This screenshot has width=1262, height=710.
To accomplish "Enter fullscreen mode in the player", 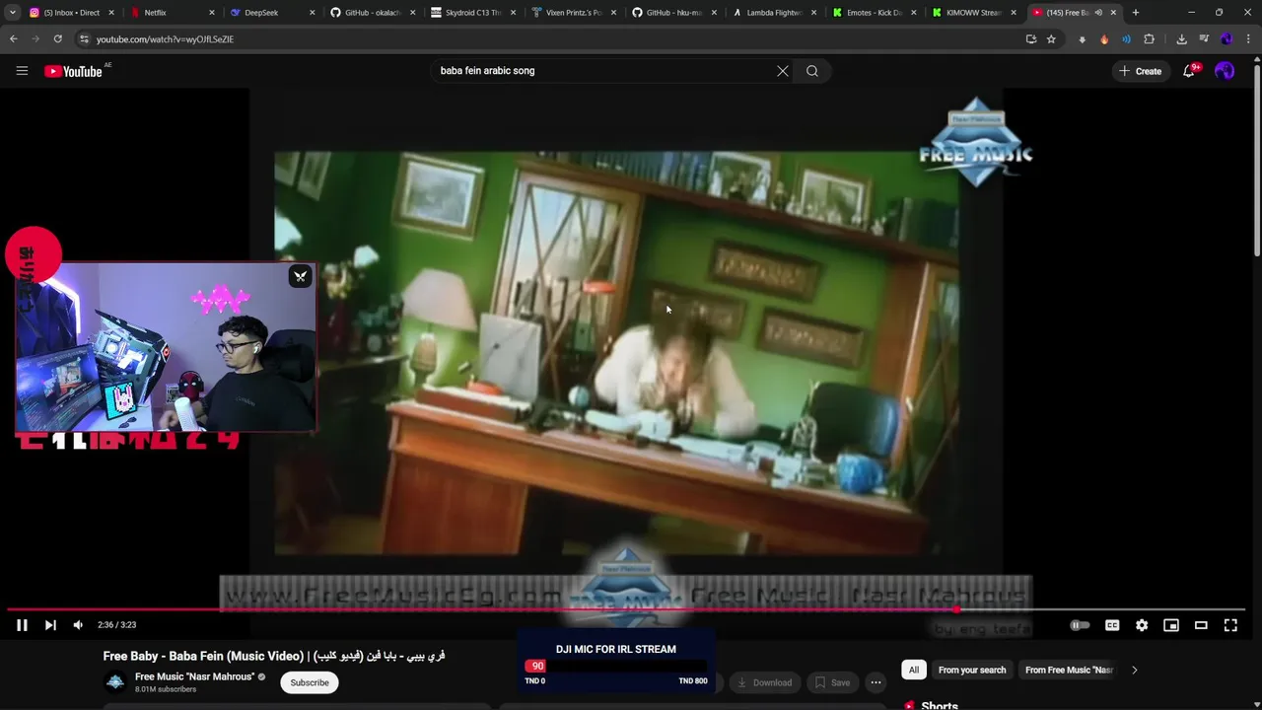I will (x=1230, y=625).
